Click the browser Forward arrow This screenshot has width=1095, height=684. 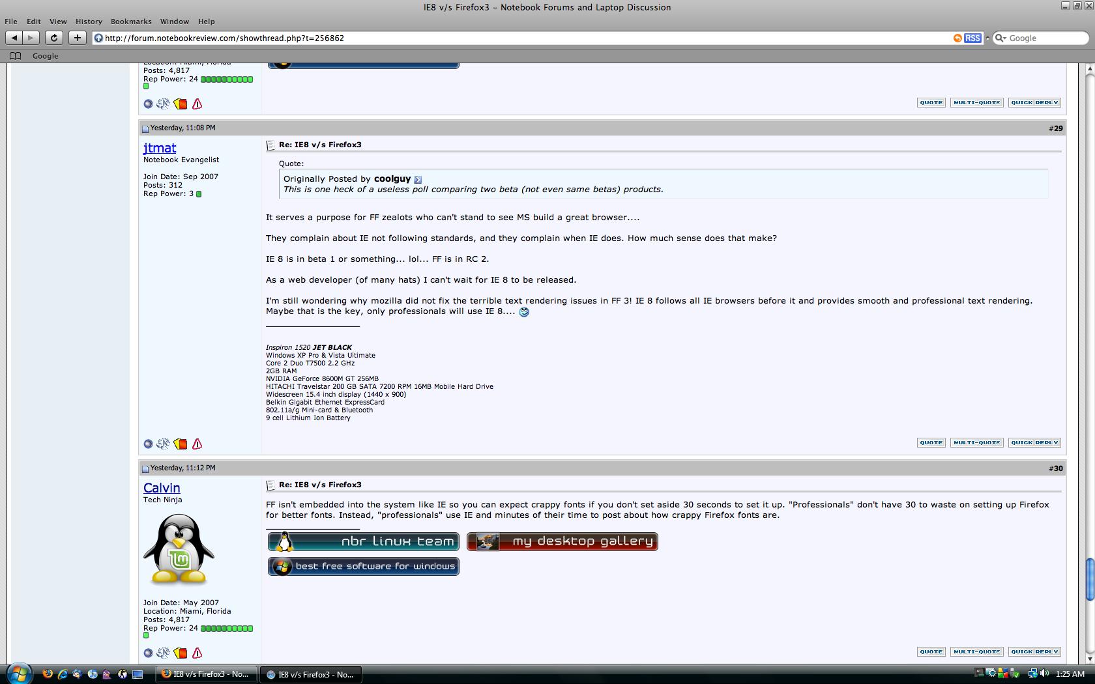[x=31, y=38]
